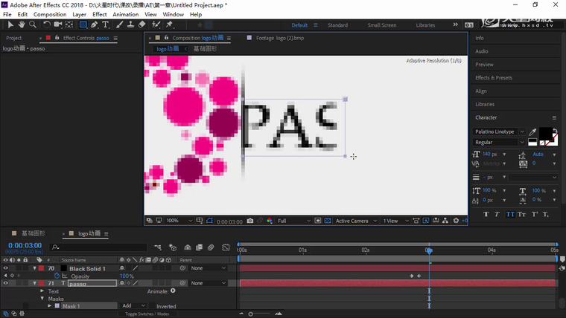Select the Hand tool in toolbar
Image resolution: width=566 pixels, height=318 pixels.
click(22, 25)
